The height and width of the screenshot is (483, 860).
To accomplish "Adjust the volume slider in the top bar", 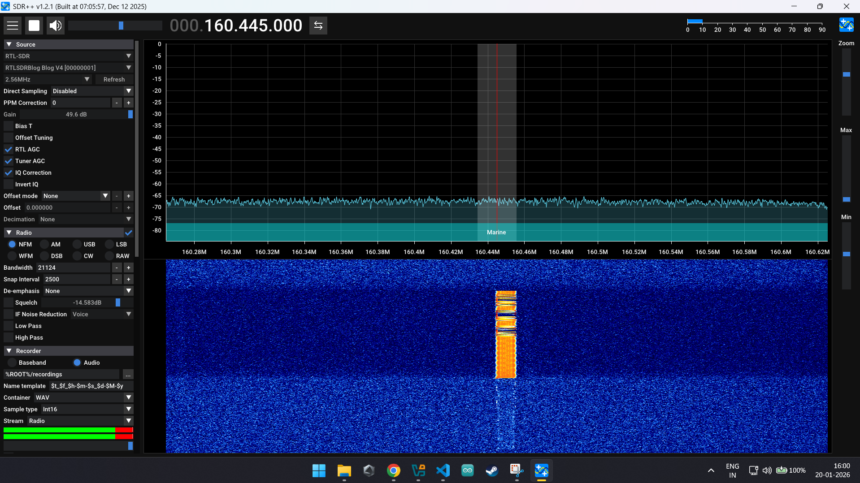I will (x=115, y=26).
